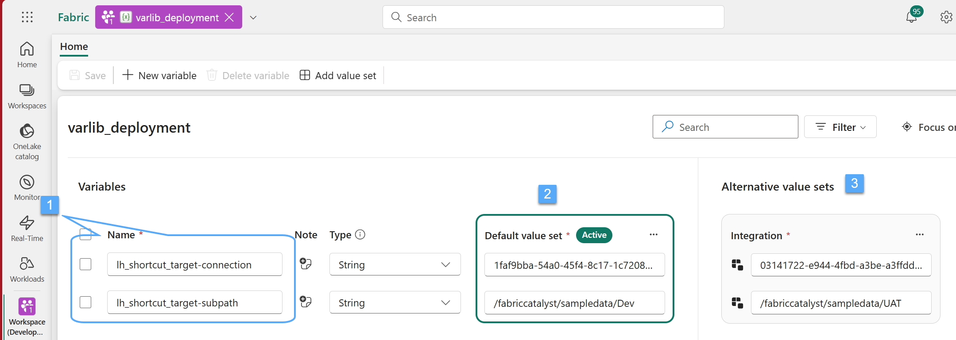Click New variable button
The height and width of the screenshot is (340, 956).
click(159, 75)
